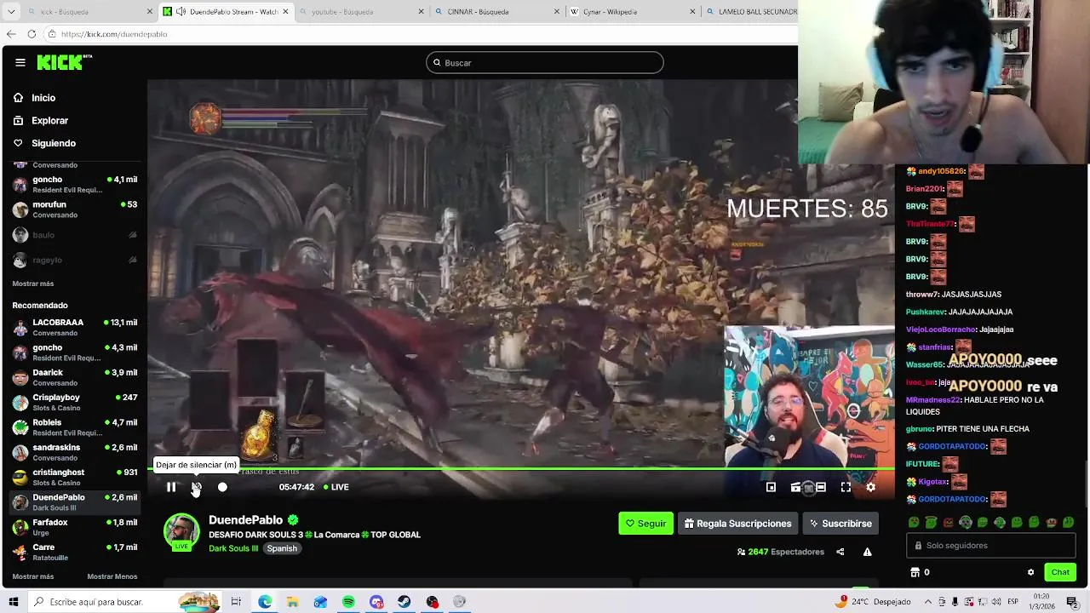Viewport: 1090px width, 613px height.
Task: Collapse recommended list with Mostrar Menos
Action: pyautogui.click(x=112, y=576)
